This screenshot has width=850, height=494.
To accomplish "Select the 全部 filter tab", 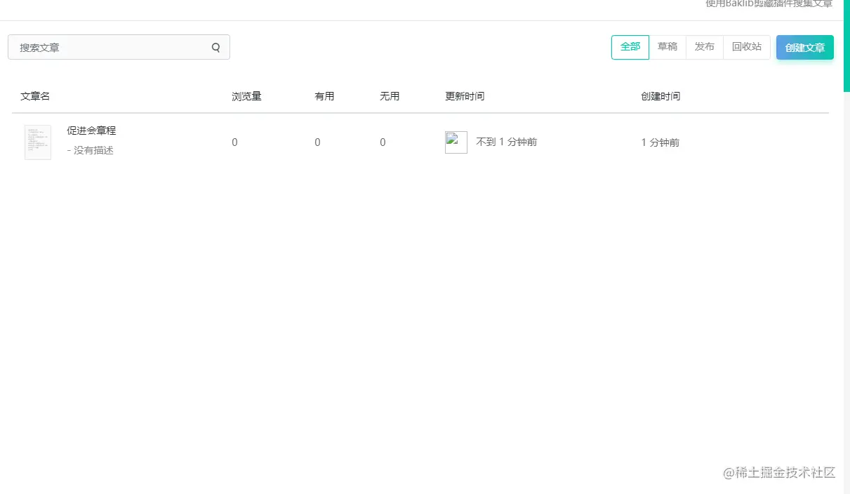I will (630, 47).
